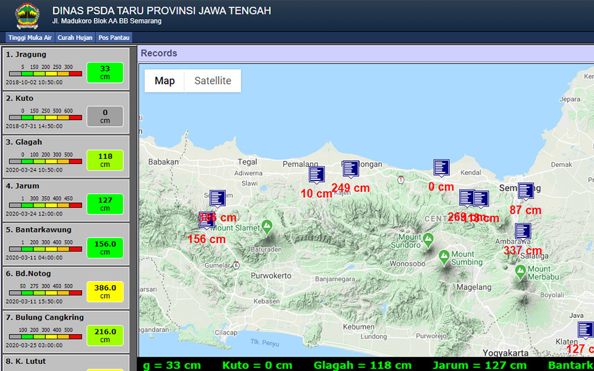
Task: Click the Mount Merbabu map pin
Action: pos(520,270)
